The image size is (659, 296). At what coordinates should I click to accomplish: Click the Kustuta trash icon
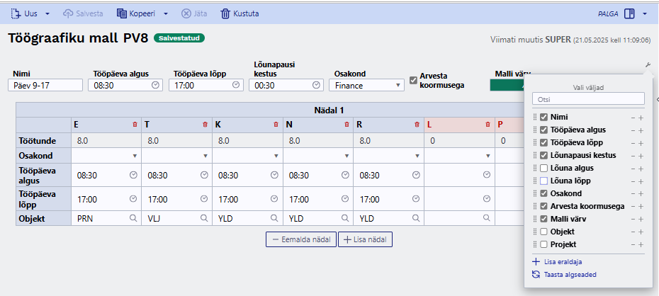tap(226, 13)
